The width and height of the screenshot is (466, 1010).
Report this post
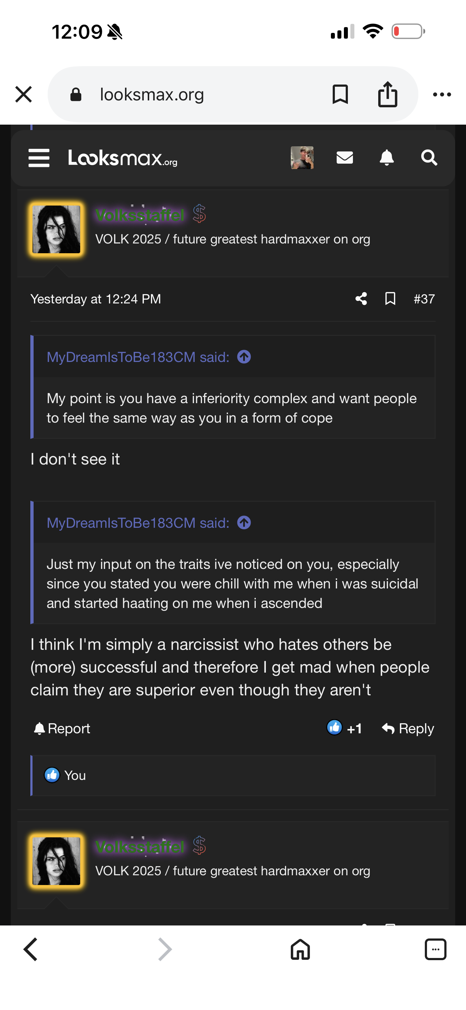(62, 729)
